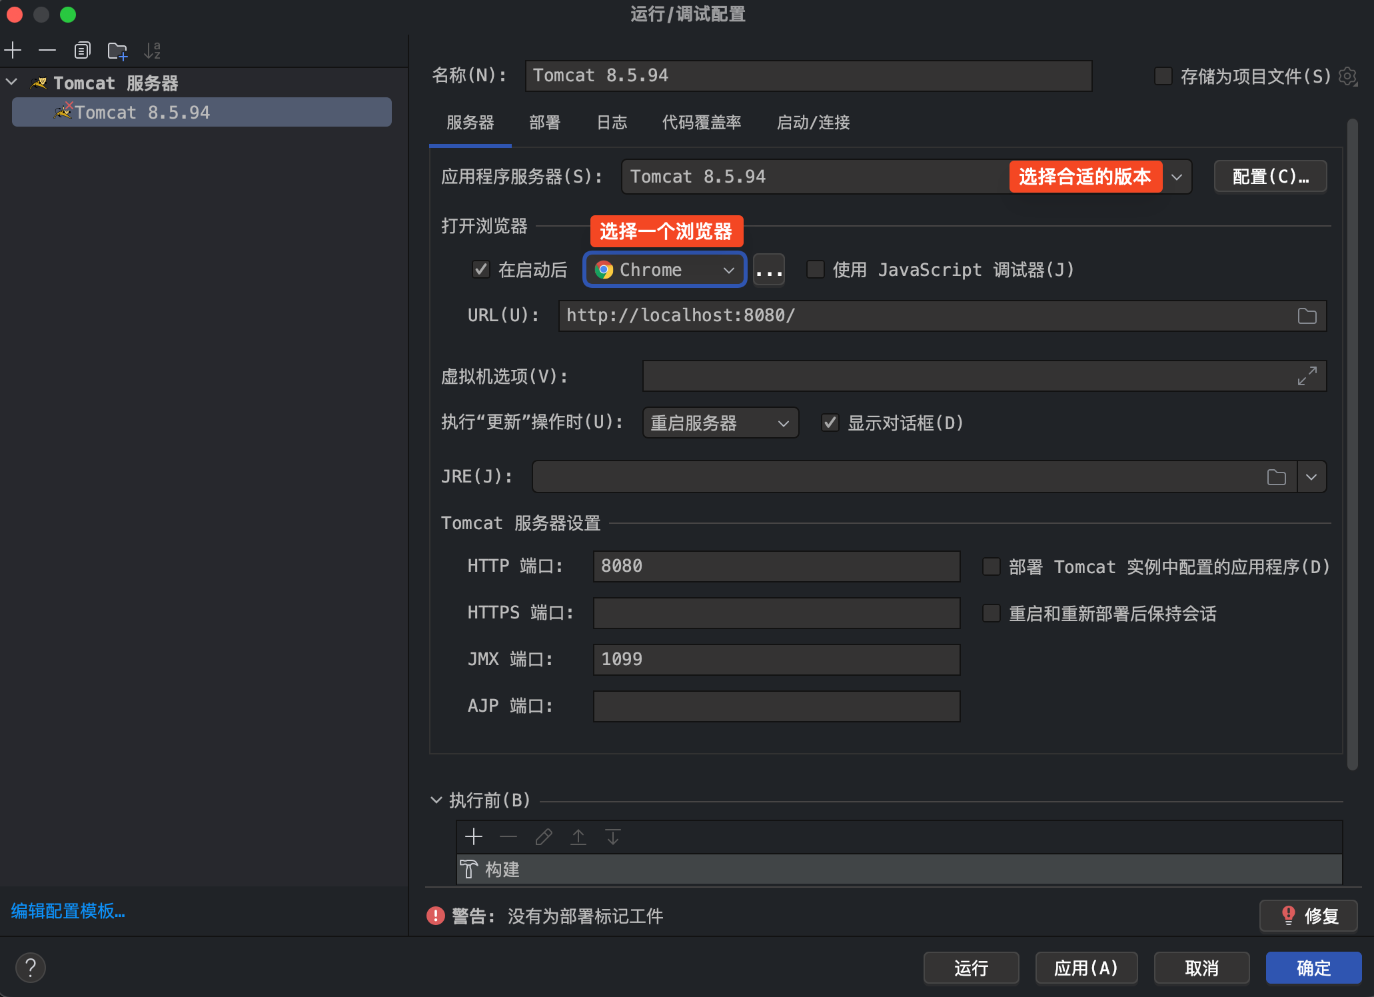Click the URL input field

(x=943, y=316)
